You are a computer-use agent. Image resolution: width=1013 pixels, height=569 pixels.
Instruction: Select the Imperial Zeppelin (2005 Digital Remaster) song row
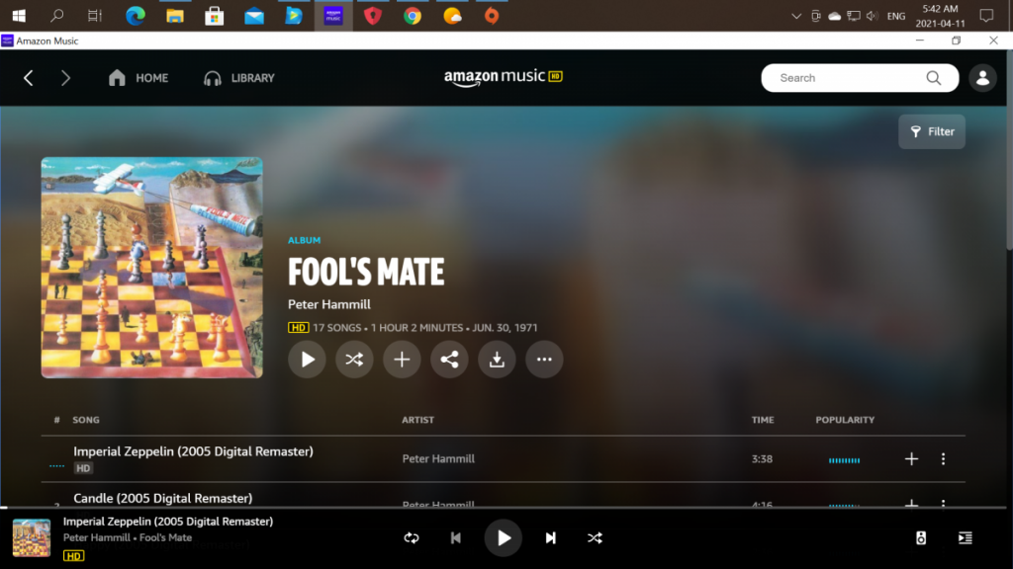tap(504, 458)
